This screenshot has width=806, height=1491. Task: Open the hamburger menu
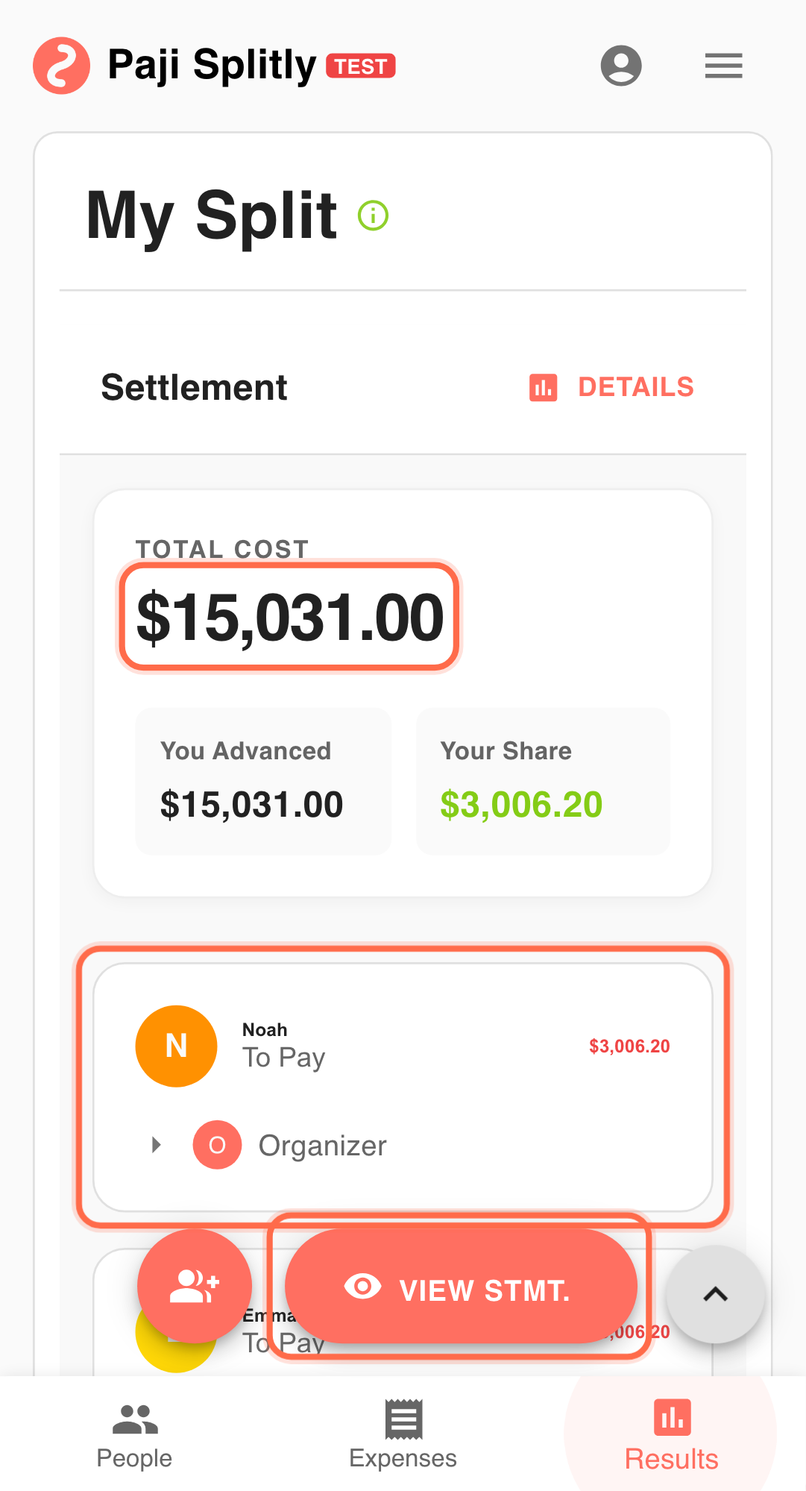coord(723,66)
